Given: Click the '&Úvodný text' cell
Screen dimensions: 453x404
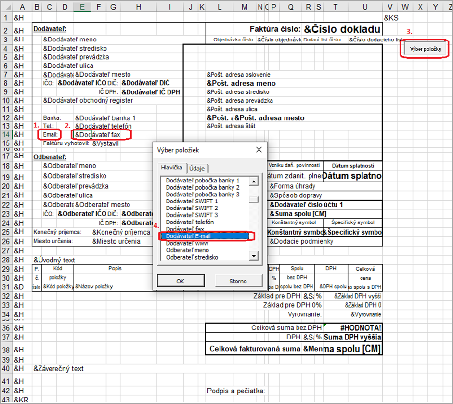Looking at the screenshot, I should tap(54, 260).
